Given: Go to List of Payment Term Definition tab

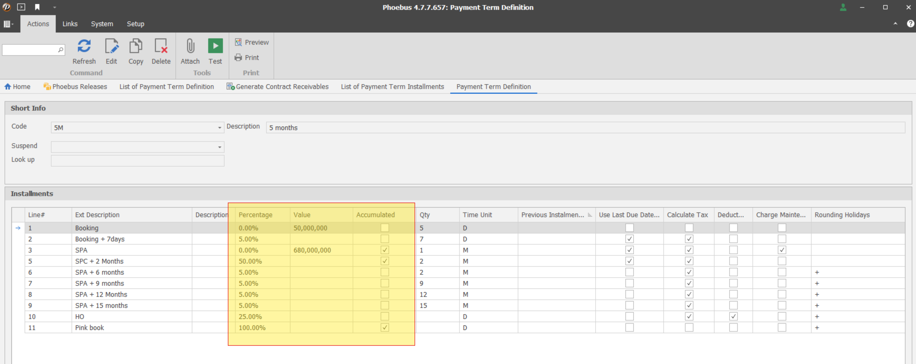Looking at the screenshot, I should (x=166, y=87).
